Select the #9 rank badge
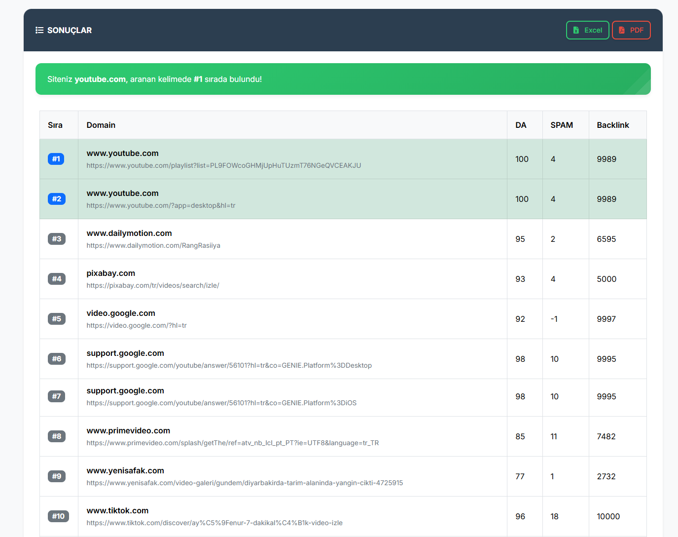 pyautogui.click(x=57, y=476)
